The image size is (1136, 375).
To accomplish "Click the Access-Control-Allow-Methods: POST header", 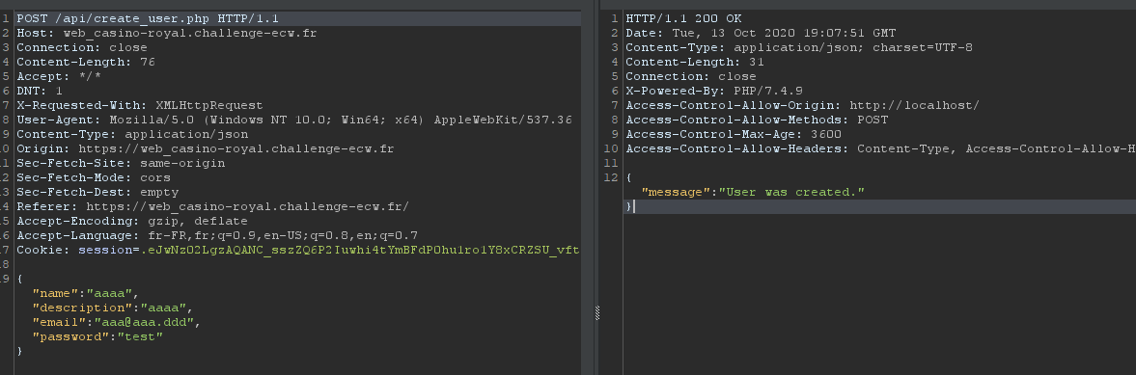I will [x=757, y=121].
